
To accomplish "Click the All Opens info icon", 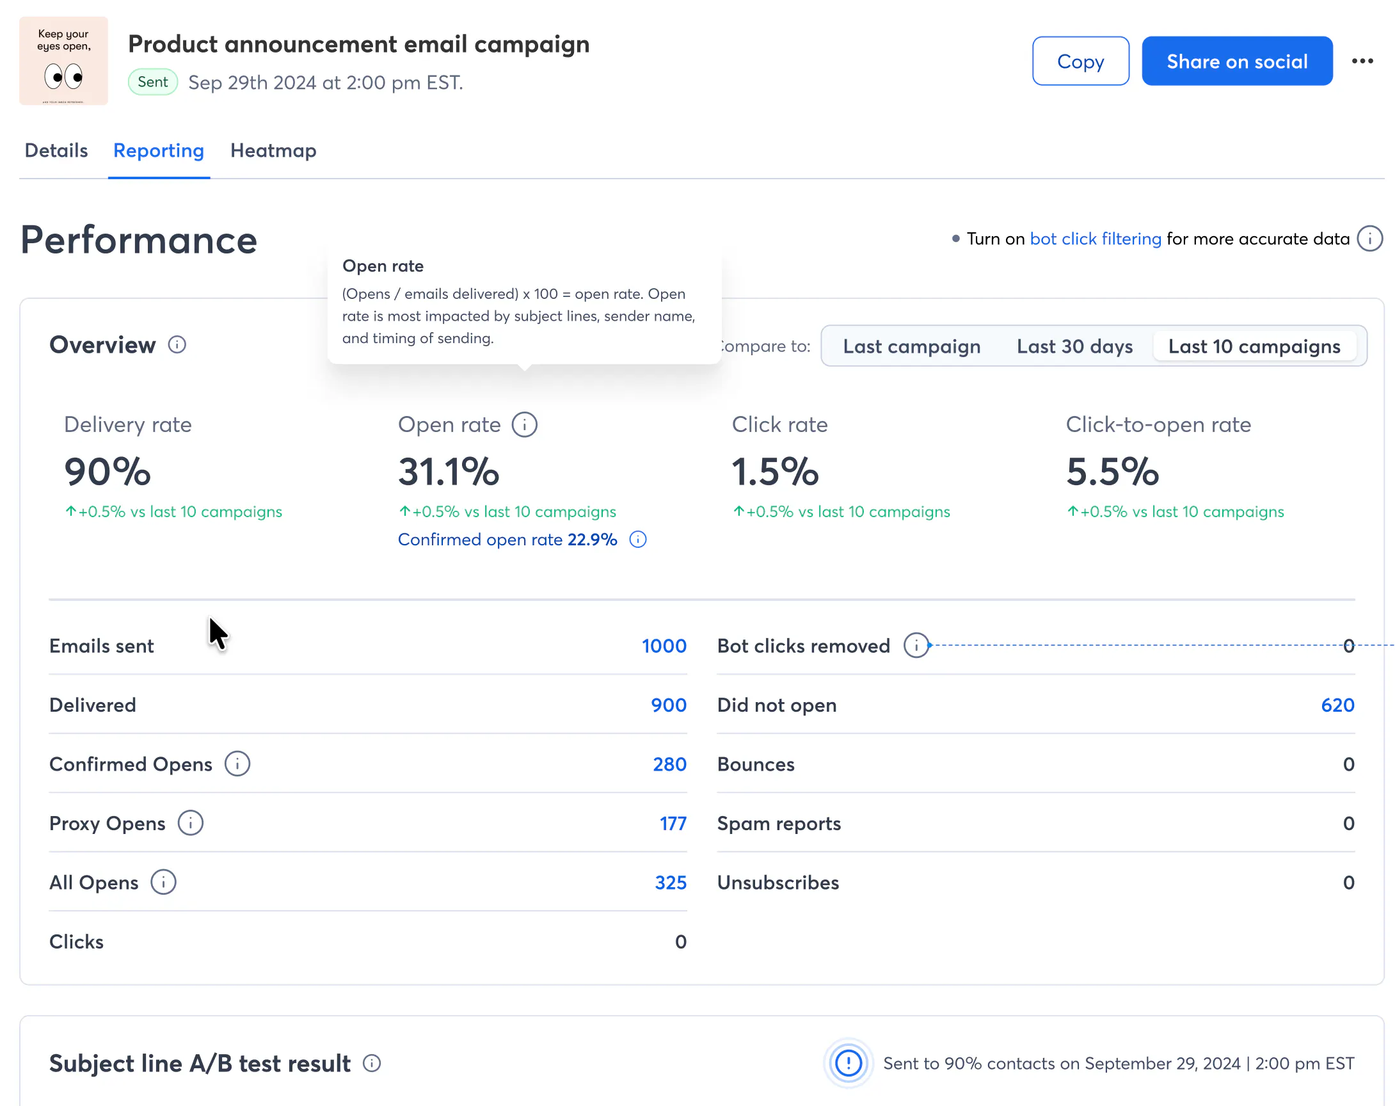I will [x=163, y=883].
